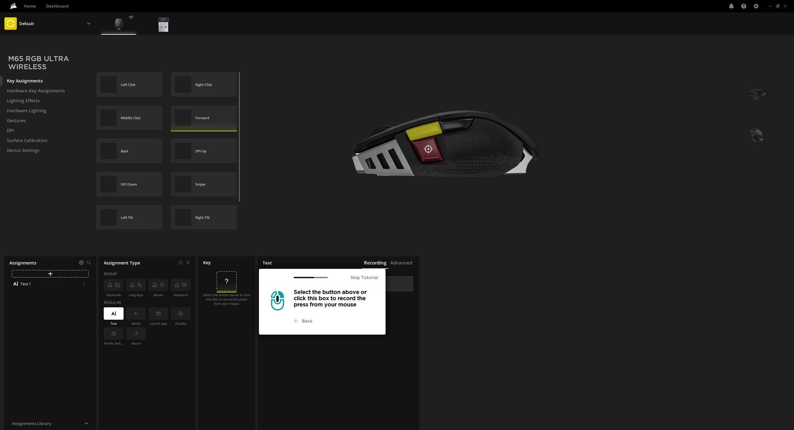The width and height of the screenshot is (794, 430).
Task: Open the iCUE settings gear icon
Action: (x=756, y=6)
